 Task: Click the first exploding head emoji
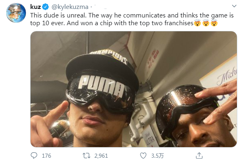(x=197, y=23)
